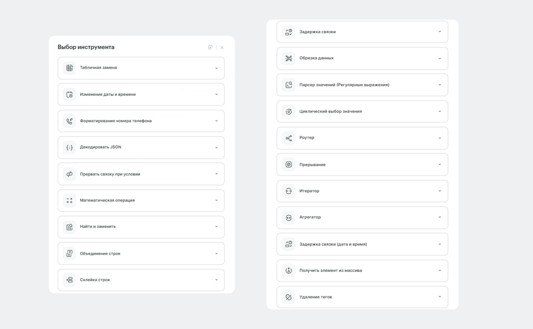Image resolution: width=533 pixels, height=329 pixels.
Task: Expand the Агрегатор item chevron
Action: tap(439, 217)
